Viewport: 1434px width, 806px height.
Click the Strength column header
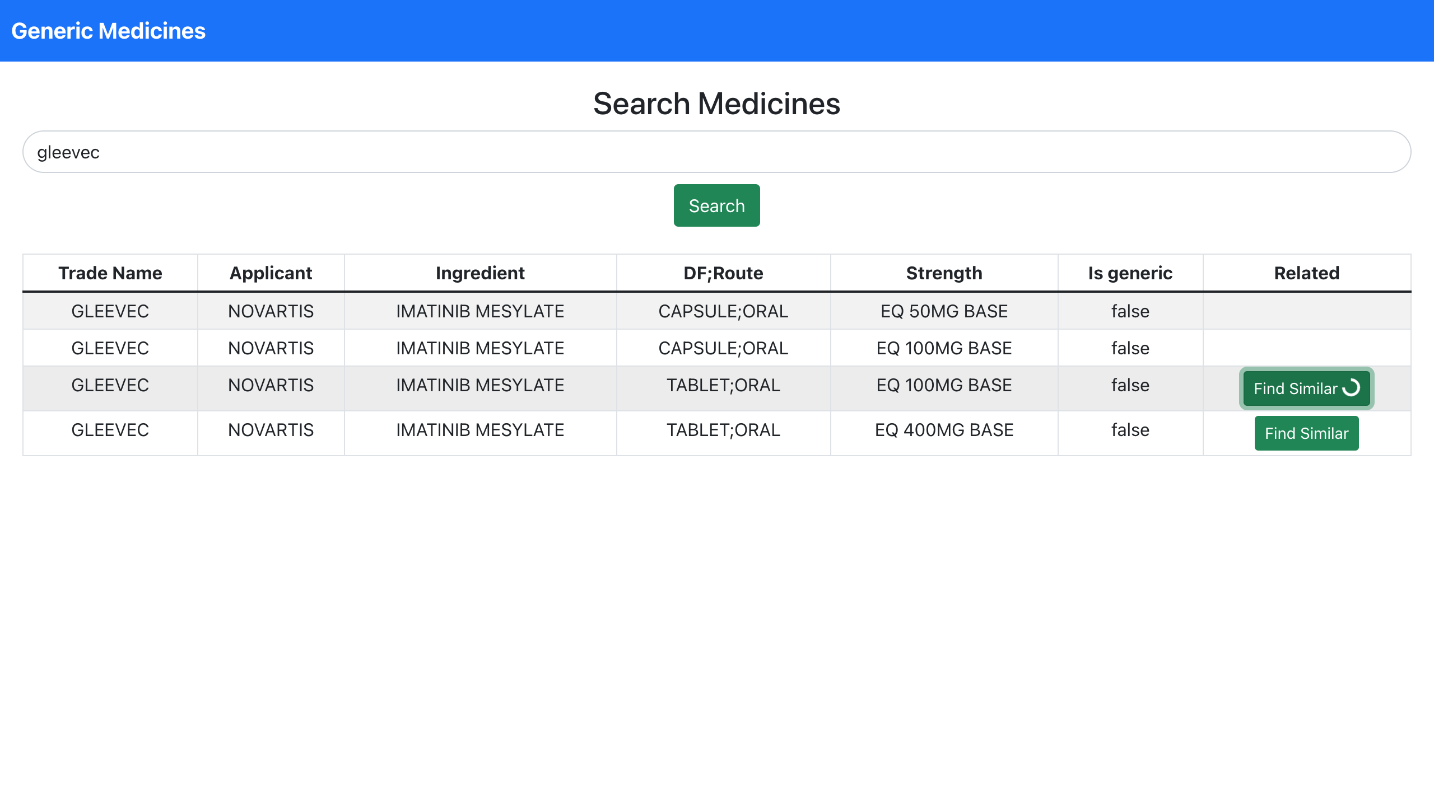(944, 273)
